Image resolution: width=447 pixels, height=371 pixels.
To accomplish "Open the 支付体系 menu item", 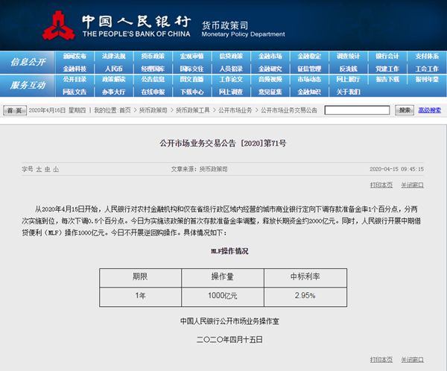I will pyautogui.click(x=427, y=56).
